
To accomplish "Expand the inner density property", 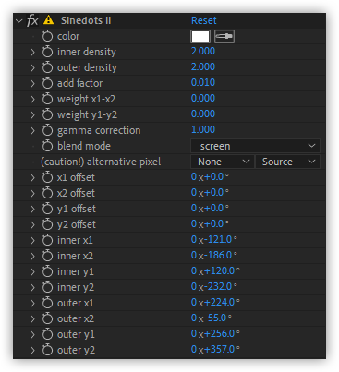I will click(32, 52).
